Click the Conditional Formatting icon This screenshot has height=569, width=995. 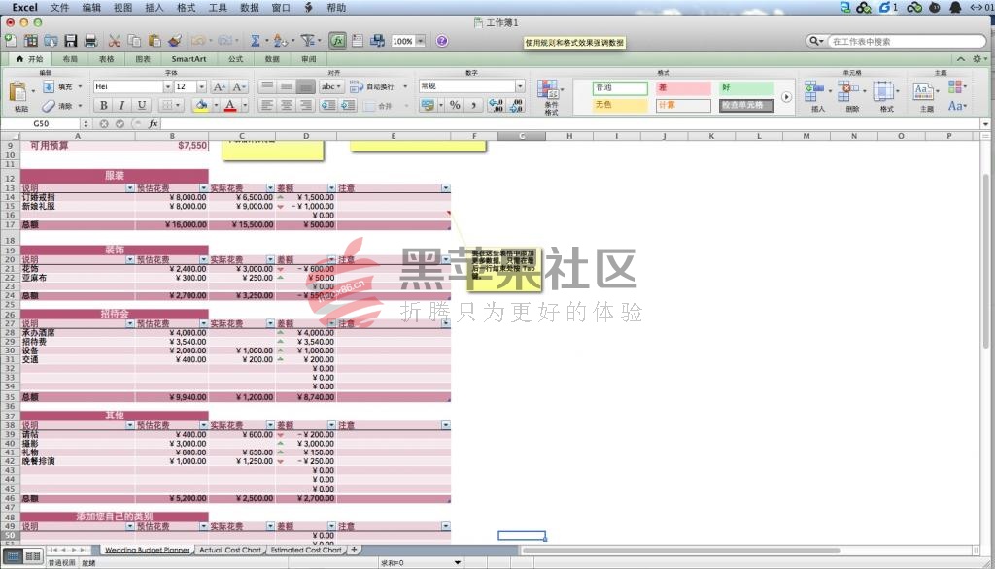coord(548,90)
